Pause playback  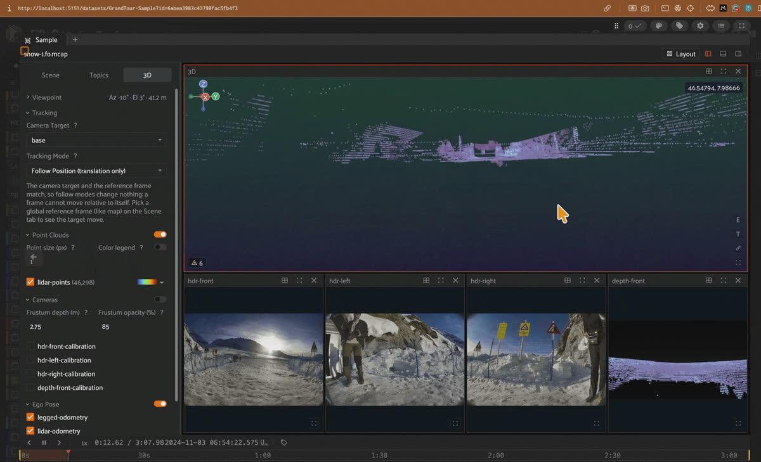coord(44,443)
